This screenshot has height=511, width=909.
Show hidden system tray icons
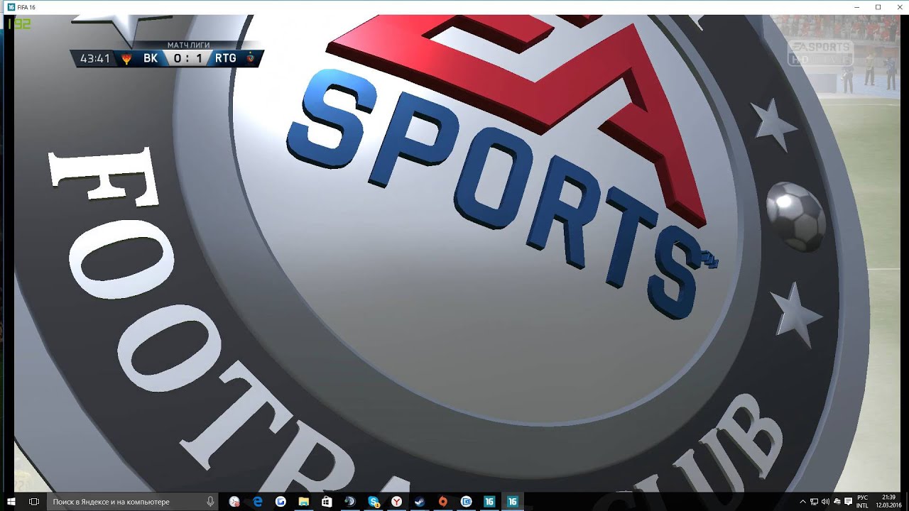click(x=803, y=502)
